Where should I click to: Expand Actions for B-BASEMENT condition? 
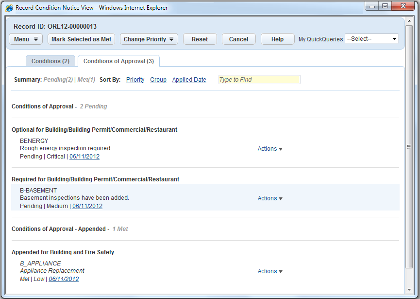point(270,198)
